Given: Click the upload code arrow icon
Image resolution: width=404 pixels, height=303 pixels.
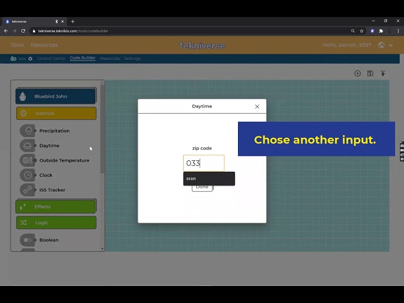Looking at the screenshot, I should [383, 73].
